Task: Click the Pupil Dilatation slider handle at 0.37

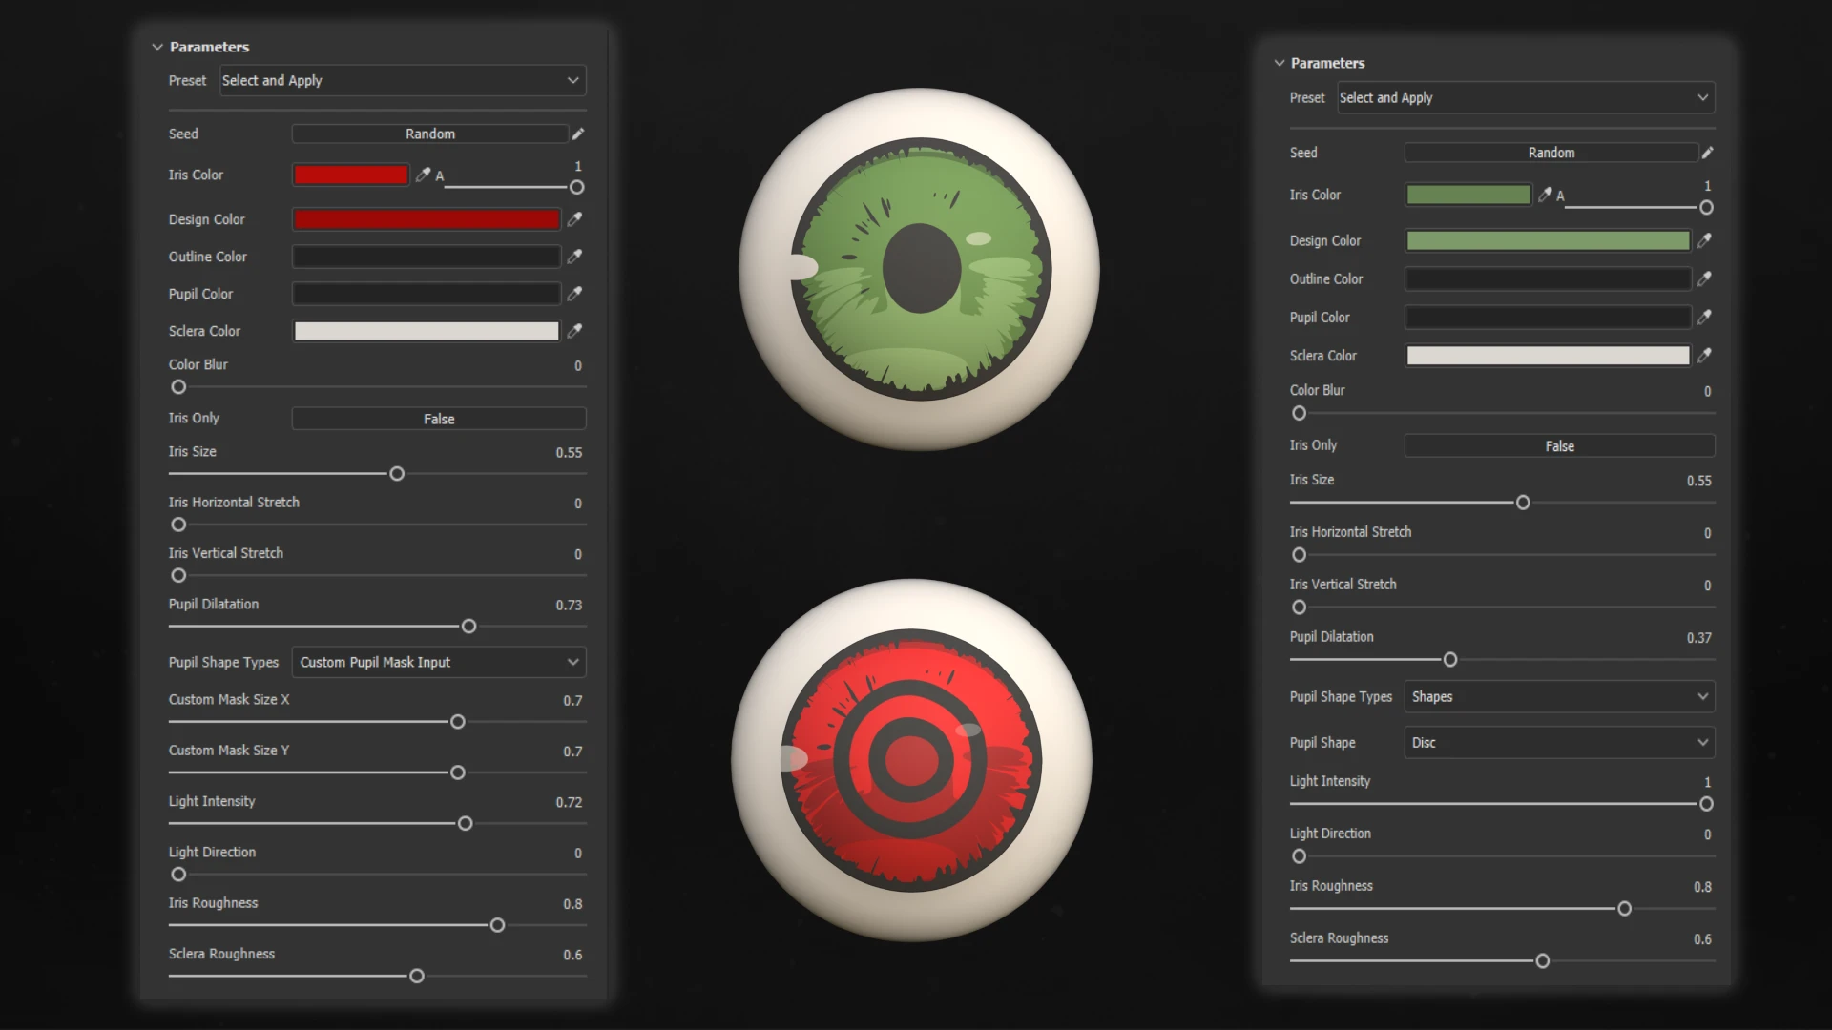Action: [x=1450, y=660]
